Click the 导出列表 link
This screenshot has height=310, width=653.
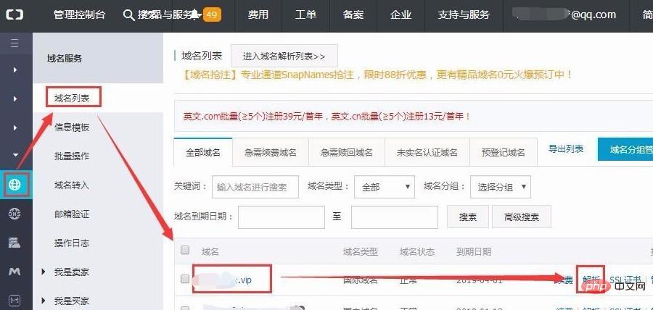tap(565, 149)
